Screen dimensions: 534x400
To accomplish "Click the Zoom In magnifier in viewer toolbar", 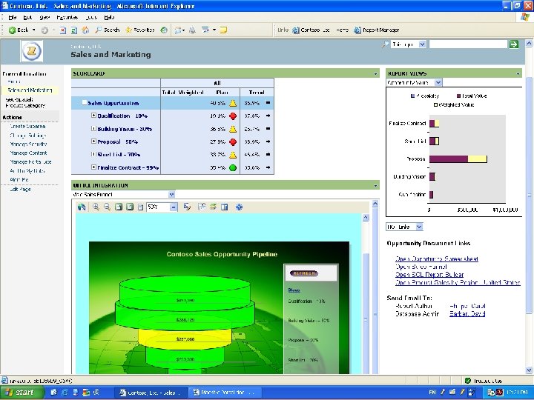I will point(96,207).
